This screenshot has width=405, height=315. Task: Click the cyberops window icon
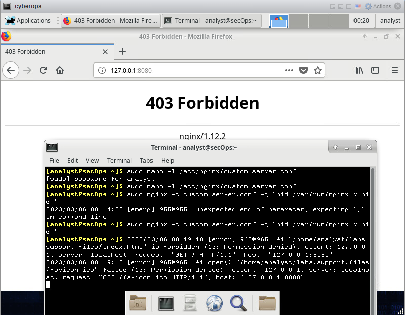[x=7, y=6]
